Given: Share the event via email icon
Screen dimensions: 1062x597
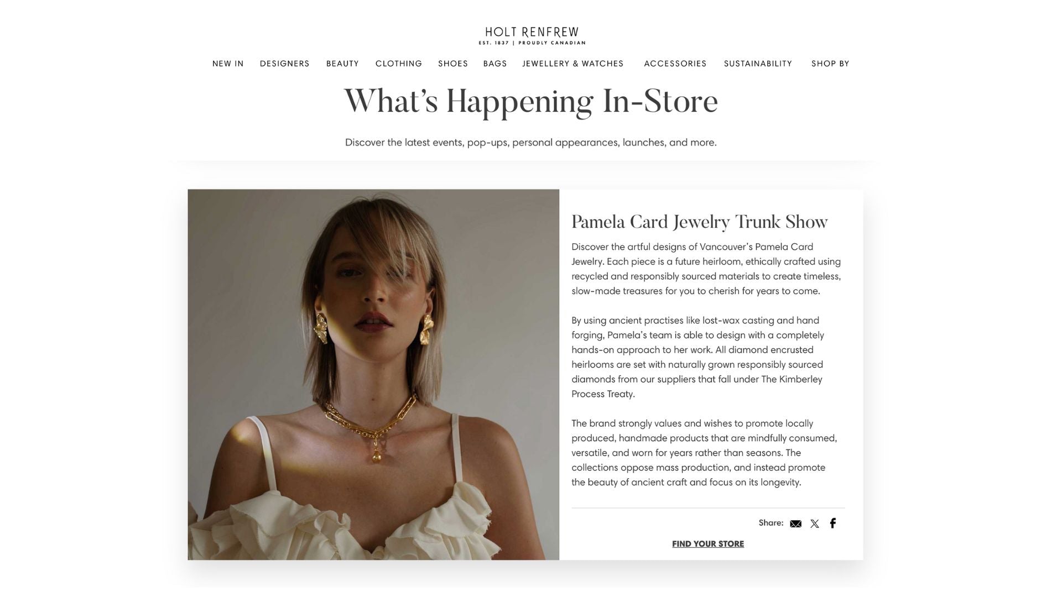Looking at the screenshot, I should pos(795,523).
